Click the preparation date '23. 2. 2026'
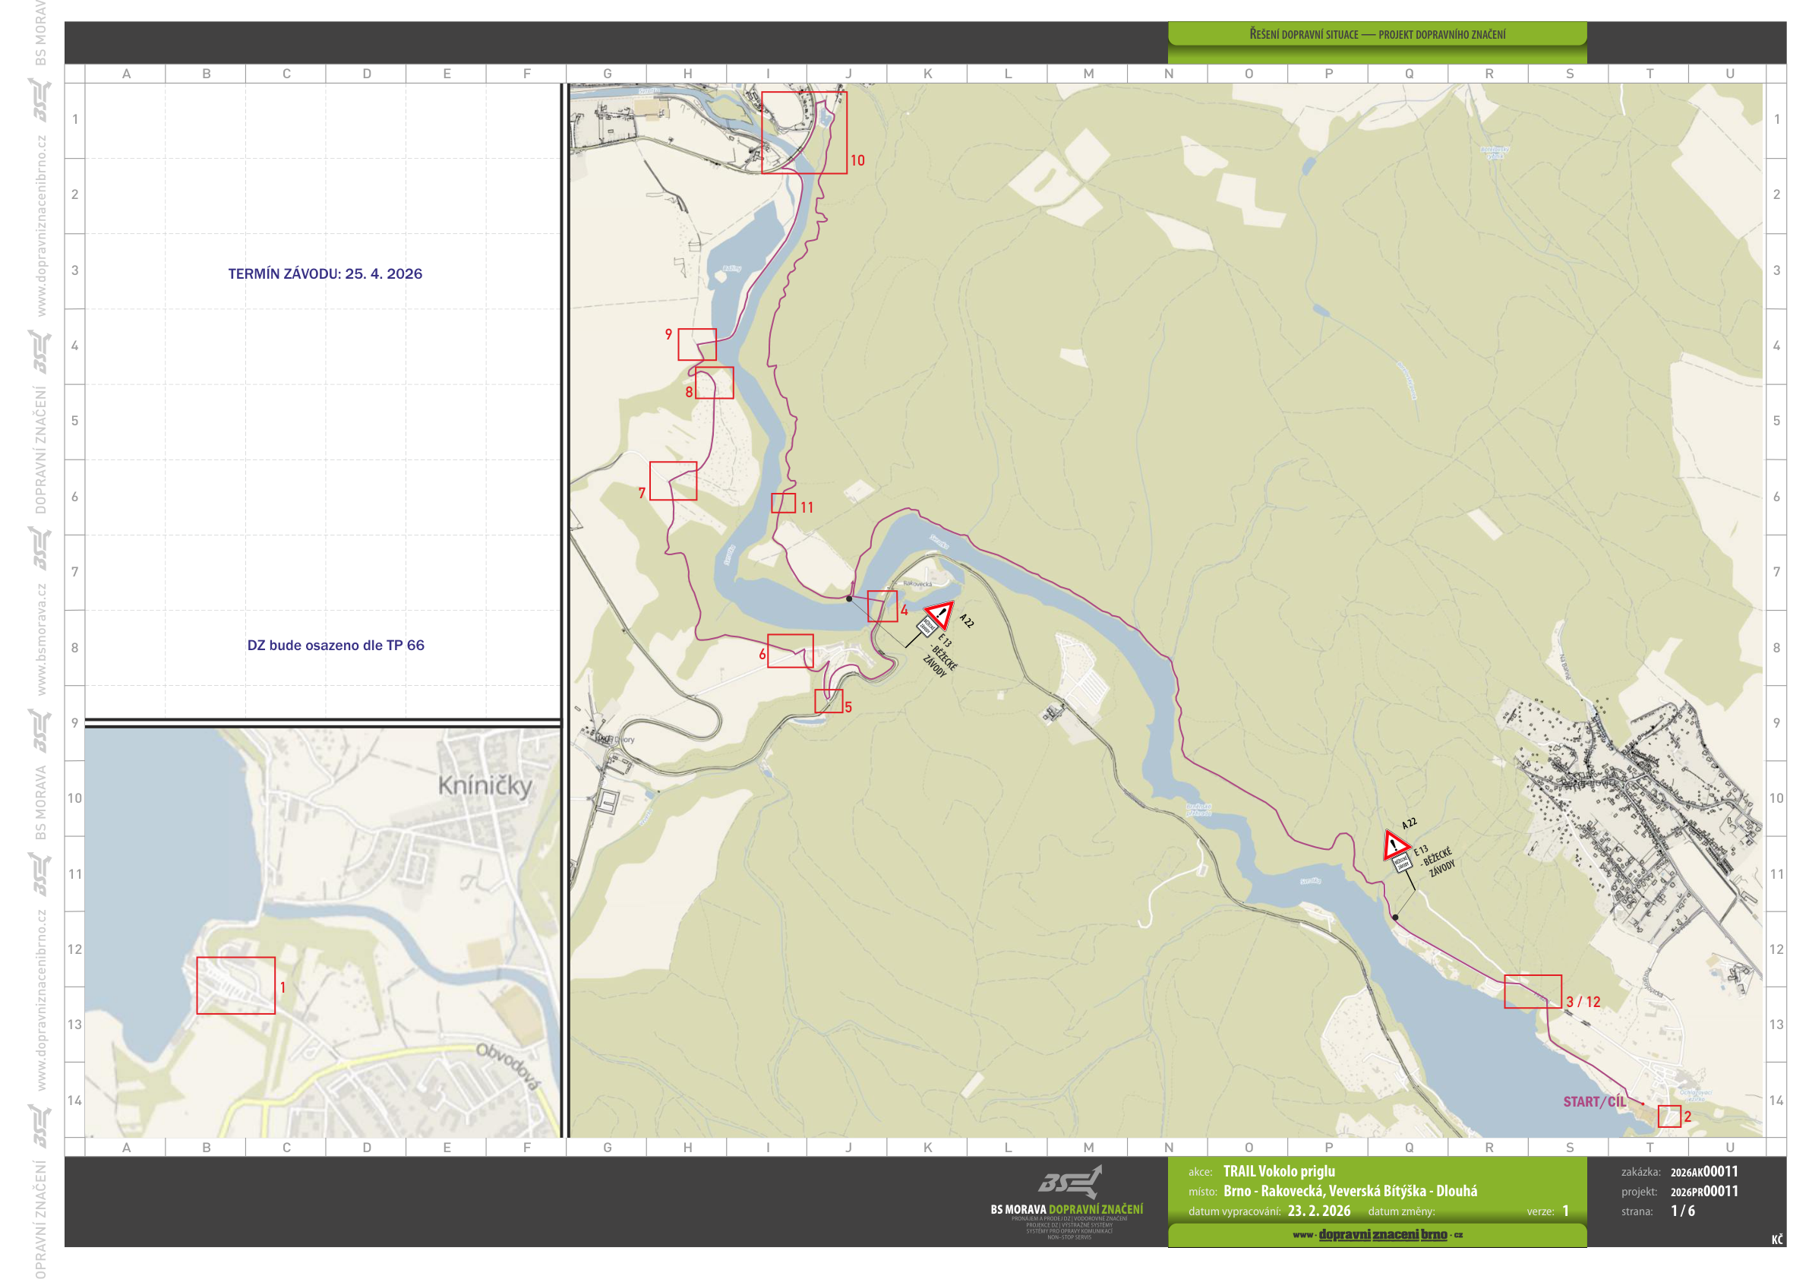 [x=1319, y=1211]
